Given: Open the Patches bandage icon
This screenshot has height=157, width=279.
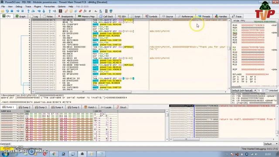Looking at the screenshot, I should point(66,11).
